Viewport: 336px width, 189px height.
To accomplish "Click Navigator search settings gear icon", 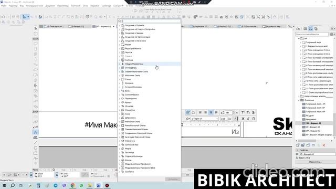I will tap(331, 34).
